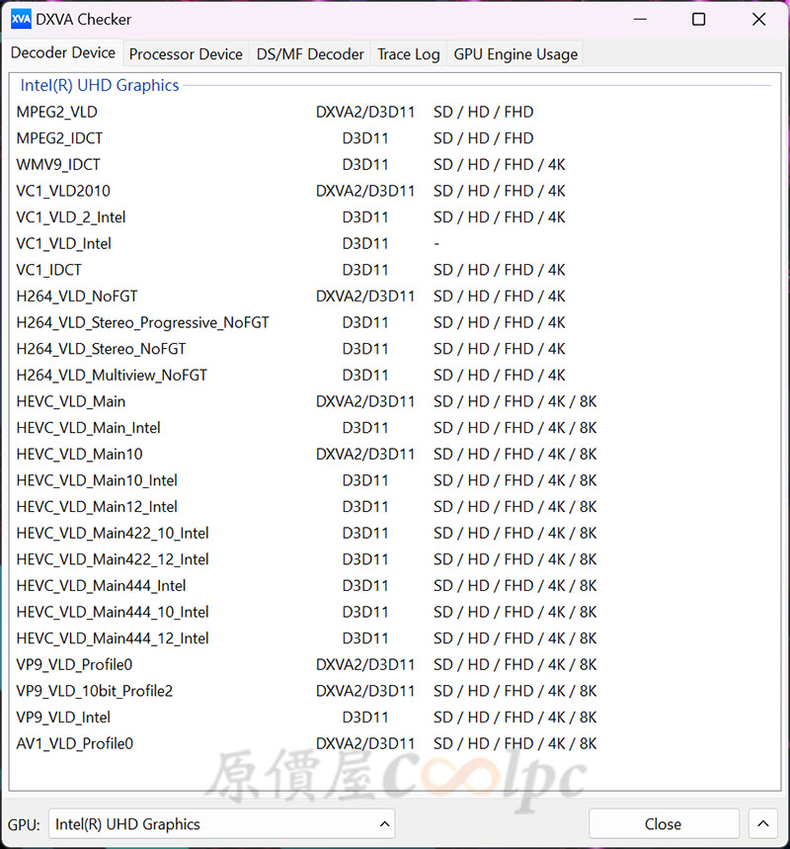Switch to the DS/MF Decoder tab
Screen dimensions: 790x849
pyautogui.click(x=310, y=54)
